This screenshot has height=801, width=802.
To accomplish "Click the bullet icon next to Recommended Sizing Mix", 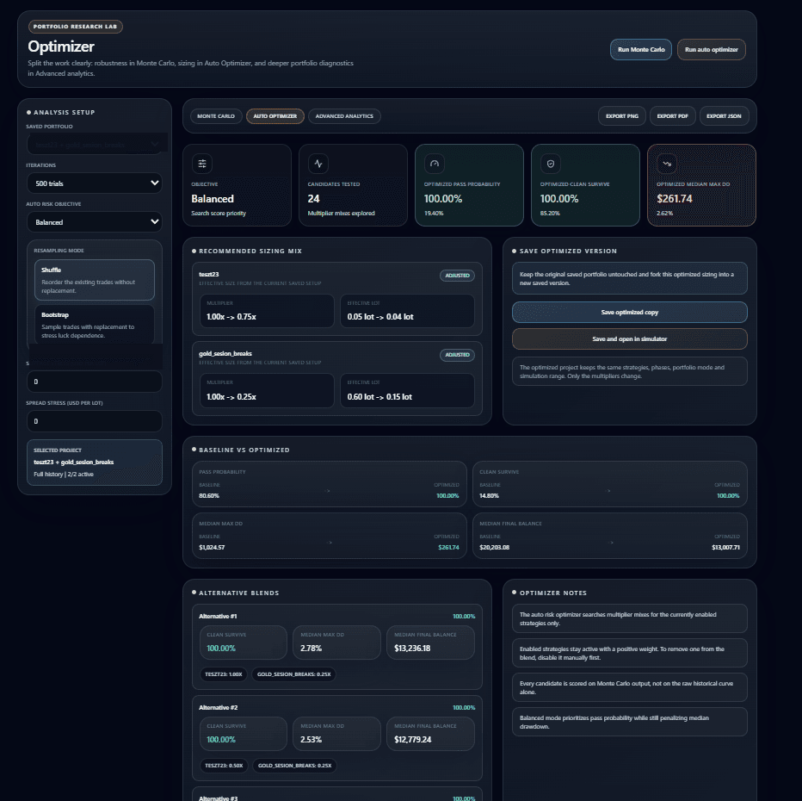I will point(195,251).
